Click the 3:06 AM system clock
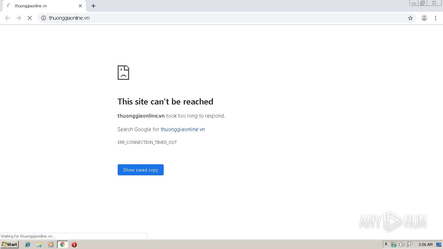This screenshot has width=443, height=249. point(425,245)
